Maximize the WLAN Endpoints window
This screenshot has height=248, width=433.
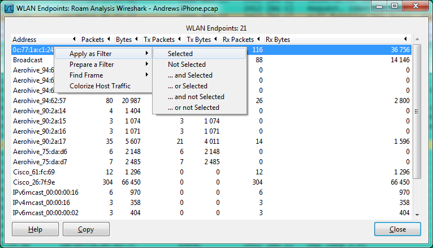point(395,6)
